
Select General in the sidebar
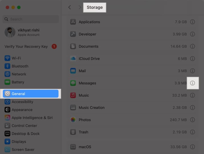[x=31, y=94]
